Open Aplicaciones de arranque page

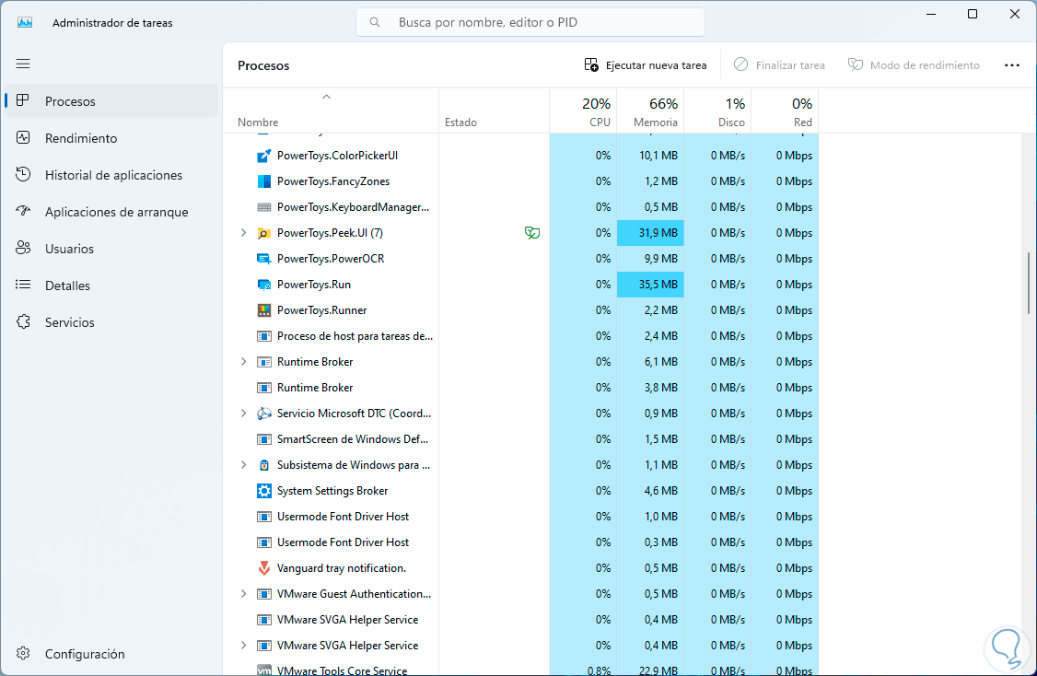tap(111, 212)
